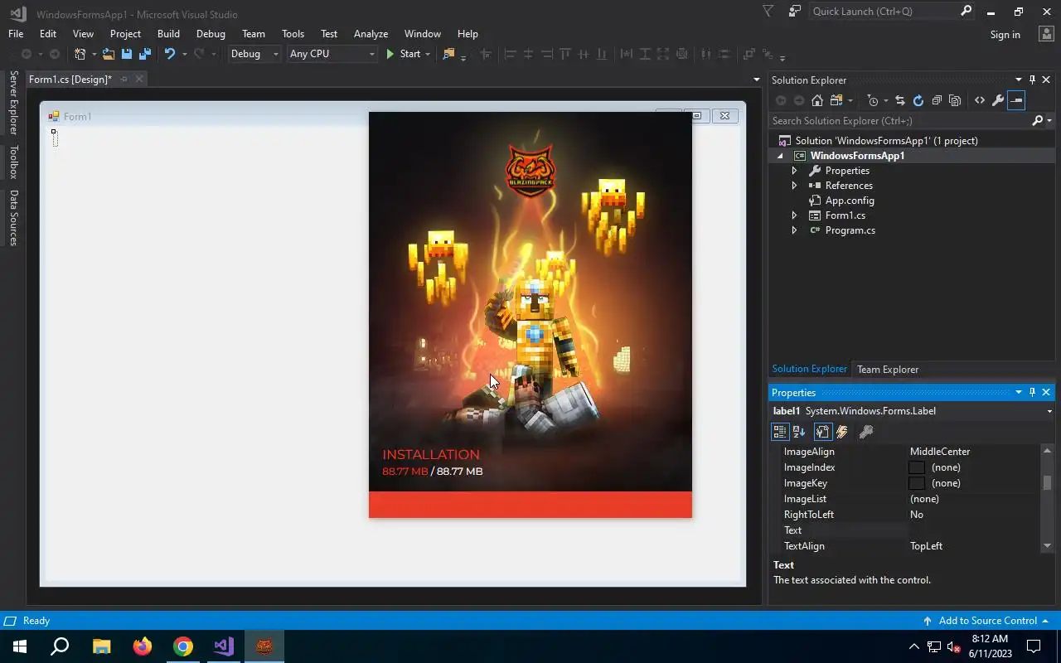
Task: Open Visual Studio from the taskbar
Action: point(224,646)
